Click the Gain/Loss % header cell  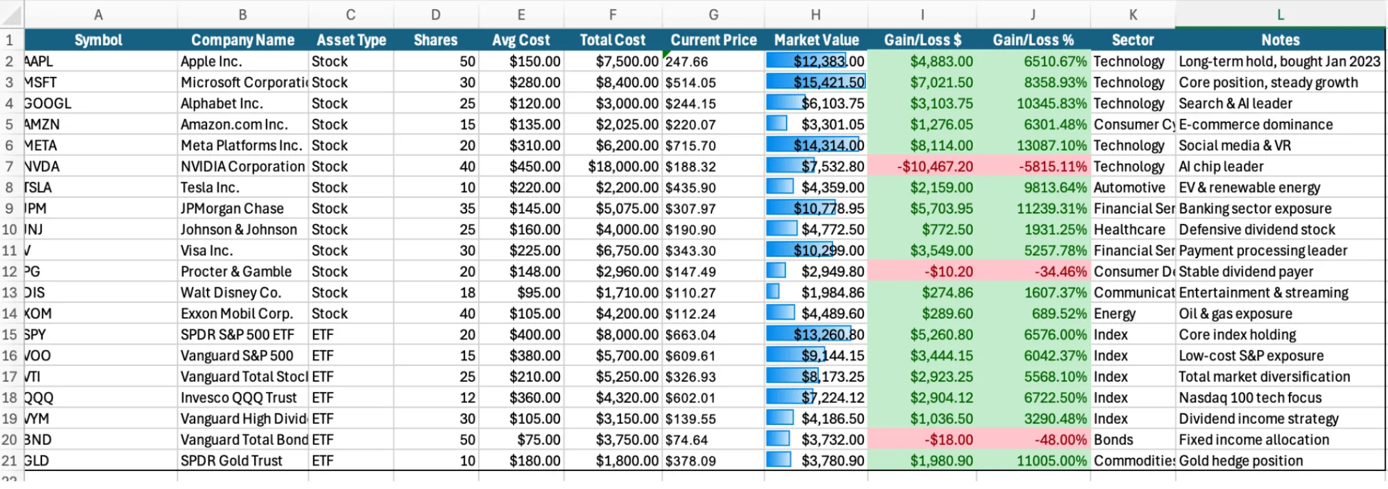(x=1033, y=40)
